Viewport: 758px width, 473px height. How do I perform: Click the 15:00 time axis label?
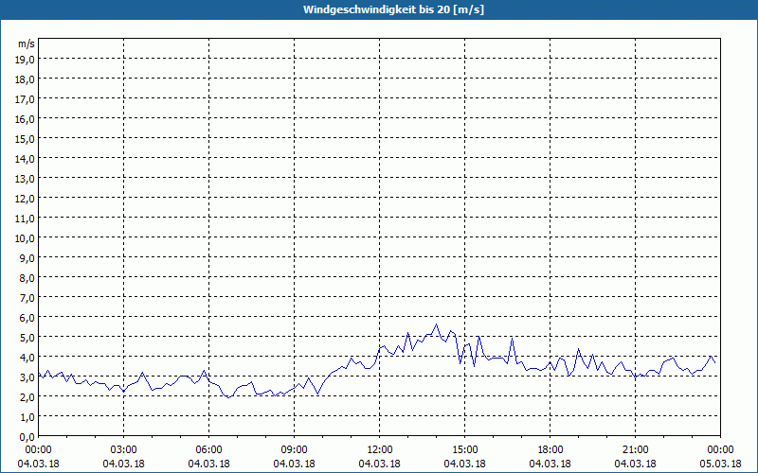(464, 450)
